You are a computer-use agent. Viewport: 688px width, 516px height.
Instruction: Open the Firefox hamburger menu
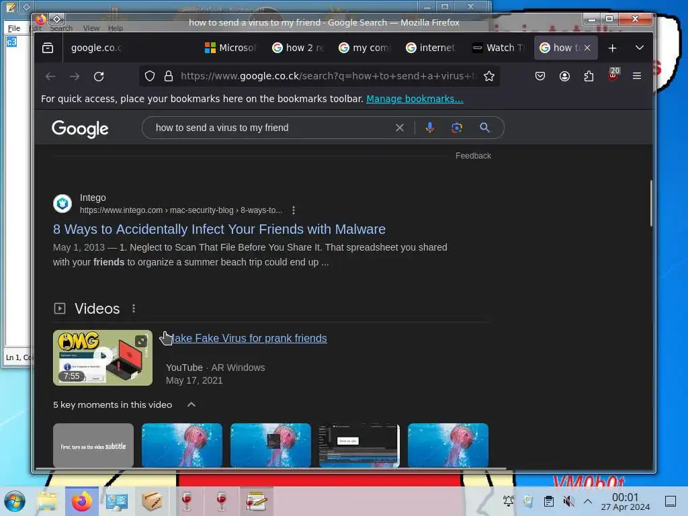pos(637,77)
